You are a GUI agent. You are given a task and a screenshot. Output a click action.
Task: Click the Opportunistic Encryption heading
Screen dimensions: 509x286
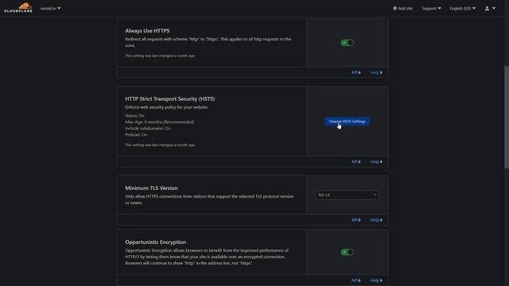tap(156, 242)
